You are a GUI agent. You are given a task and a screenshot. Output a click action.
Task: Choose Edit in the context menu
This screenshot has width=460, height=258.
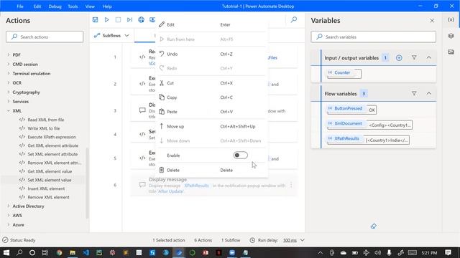[212, 24]
